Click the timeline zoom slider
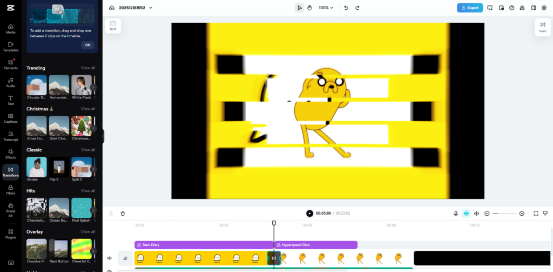 tap(503, 214)
